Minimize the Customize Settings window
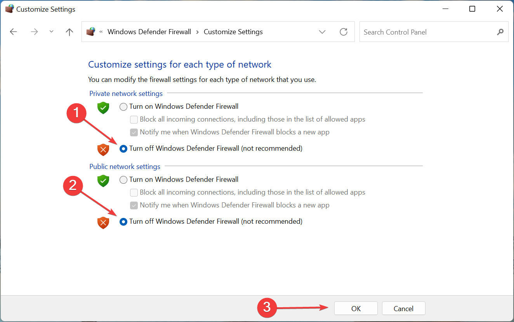The height and width of the screenshot is (322, 514). pyautogui.click(x=445, y=9)
